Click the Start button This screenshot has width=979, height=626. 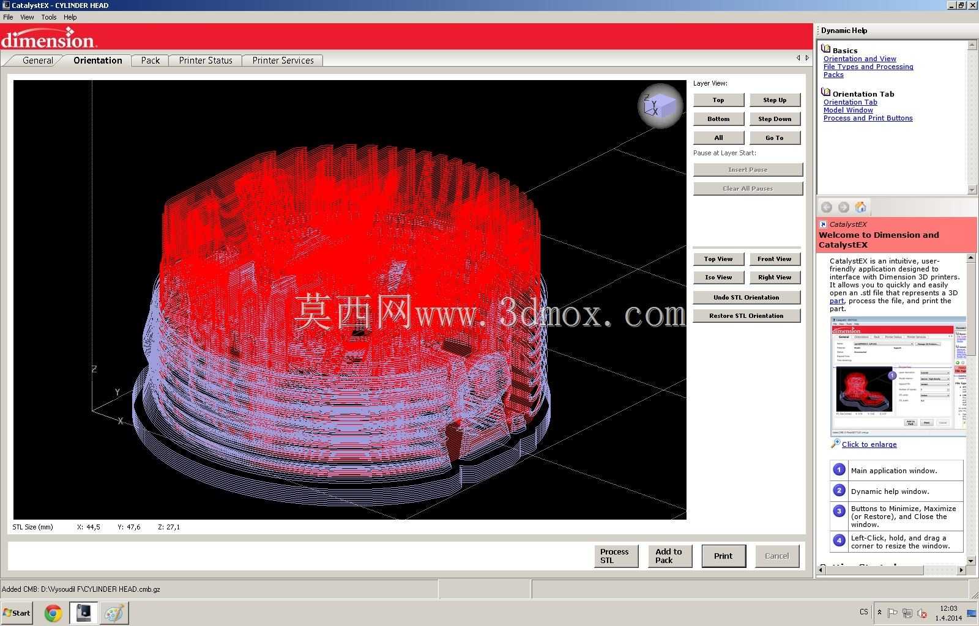pyautogui.click(x=17, y=613)
